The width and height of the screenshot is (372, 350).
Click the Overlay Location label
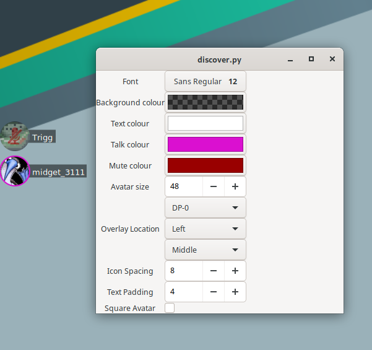click(130, 229)
